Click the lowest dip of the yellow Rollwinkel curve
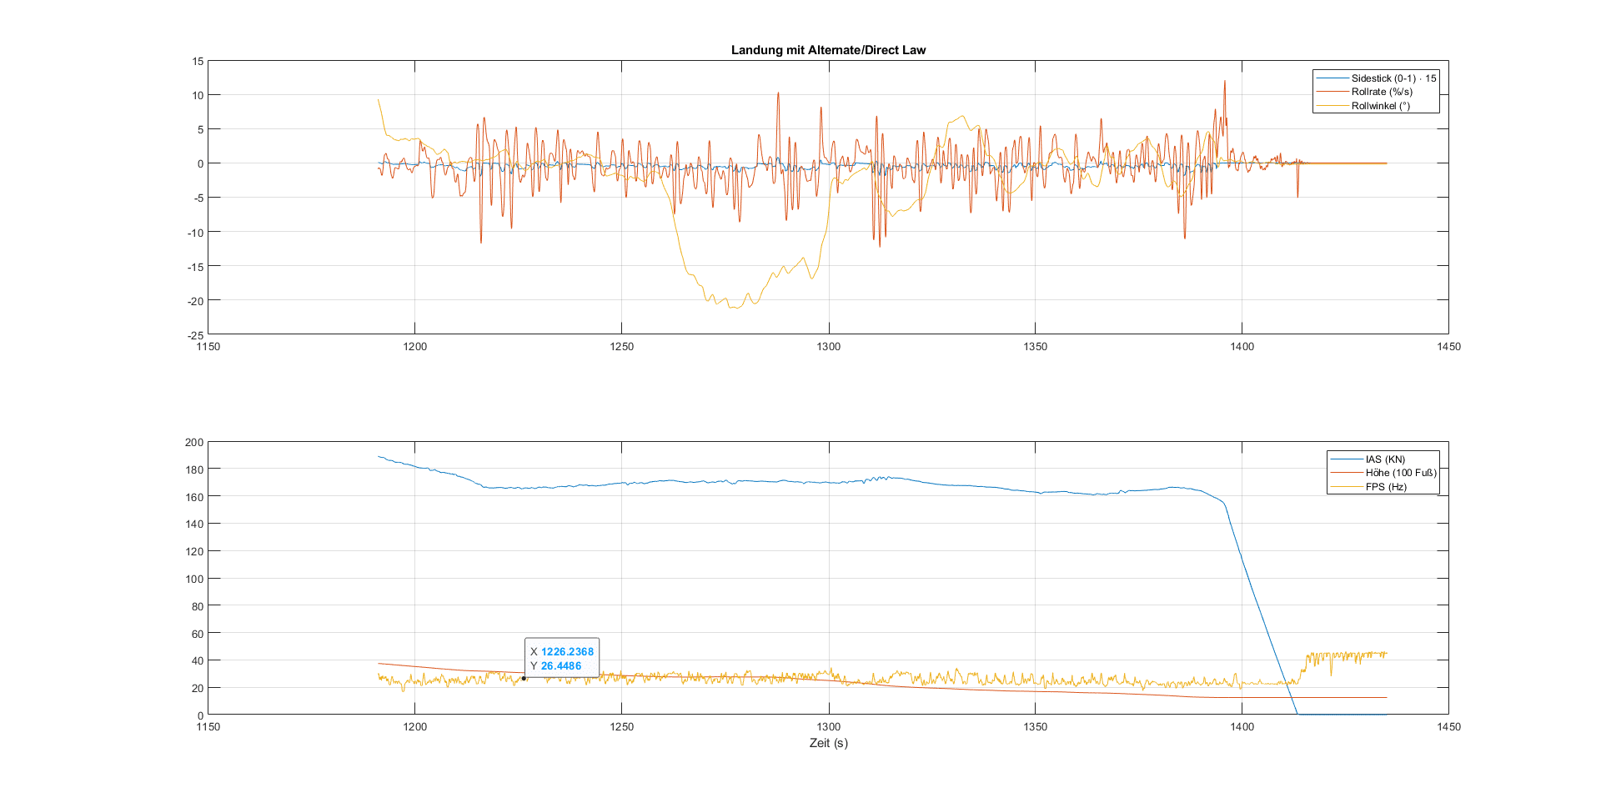 click(x=732, y=308)
